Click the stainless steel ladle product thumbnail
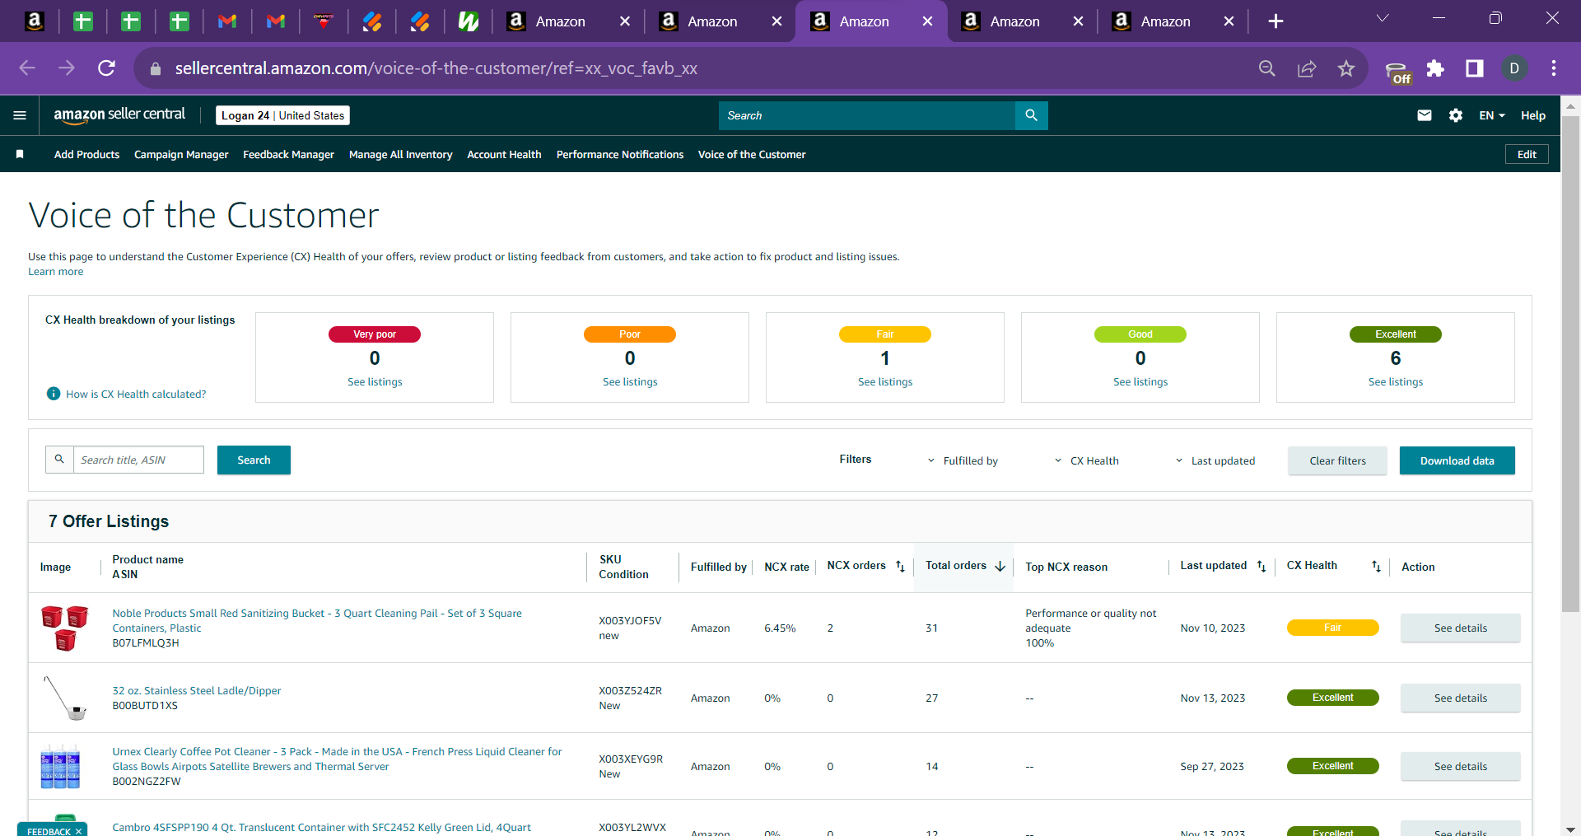 pos(64,698)
